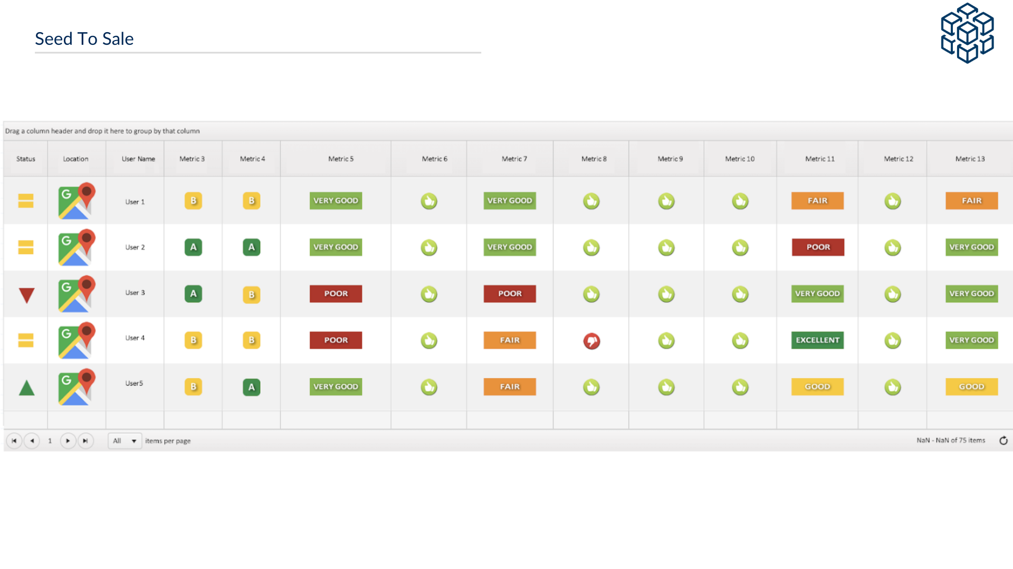Toggle User 4's thumbs-up under Metric 10

coord(740,340)
